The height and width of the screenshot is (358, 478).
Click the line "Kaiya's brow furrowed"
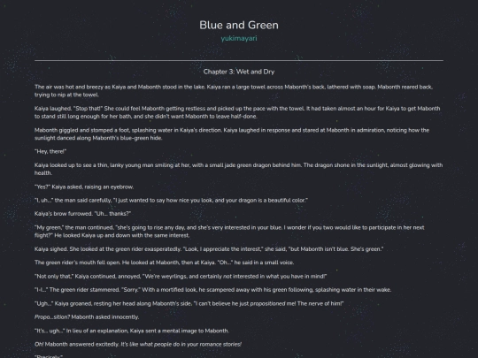(82, 214)
